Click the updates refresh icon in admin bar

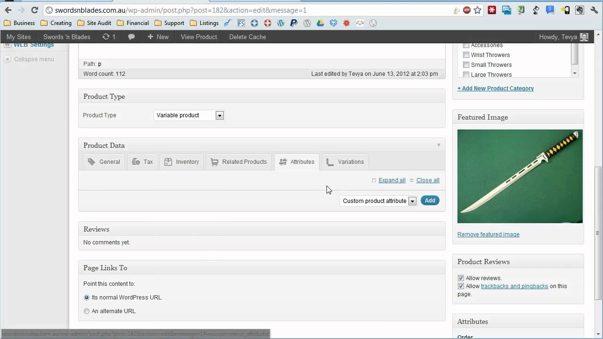tap(106, 37)
